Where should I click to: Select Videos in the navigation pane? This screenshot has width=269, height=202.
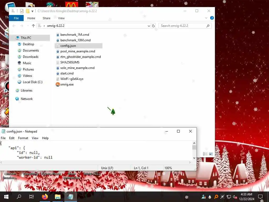tap(27, 76)
